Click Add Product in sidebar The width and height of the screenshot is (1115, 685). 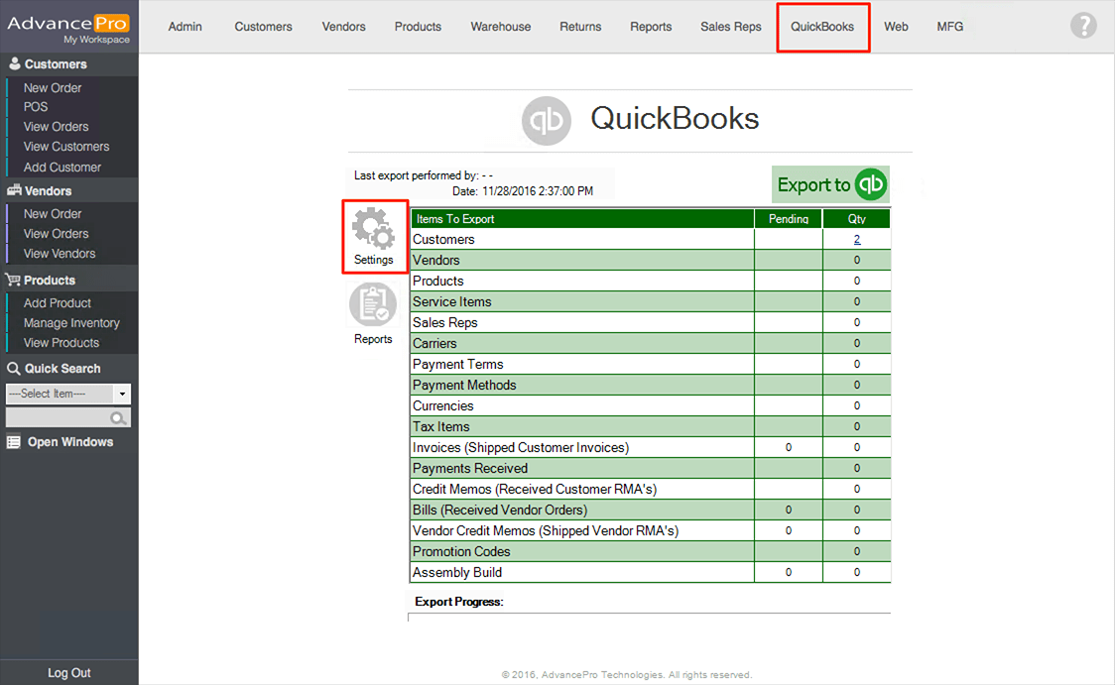pyautogui.click(x=57, y=302)
